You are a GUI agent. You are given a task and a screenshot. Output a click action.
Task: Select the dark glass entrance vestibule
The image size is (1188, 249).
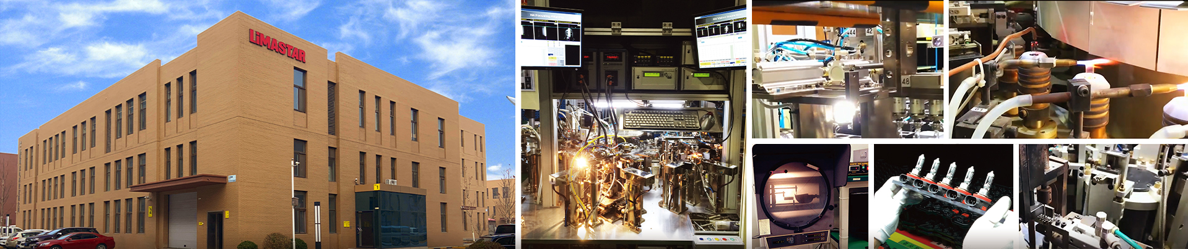(x=390, y=219)
